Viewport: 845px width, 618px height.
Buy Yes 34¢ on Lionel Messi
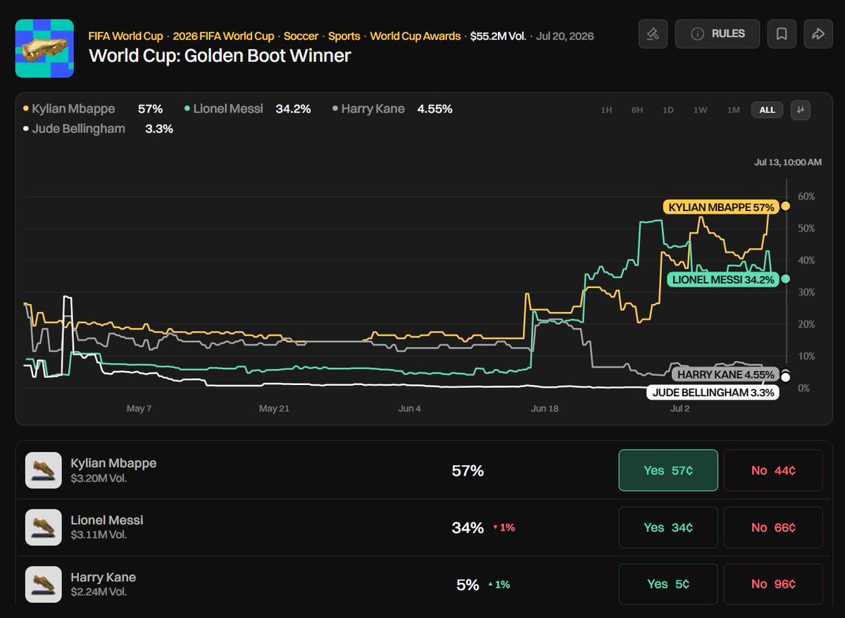pyautogui.click(x=668, y=527)
